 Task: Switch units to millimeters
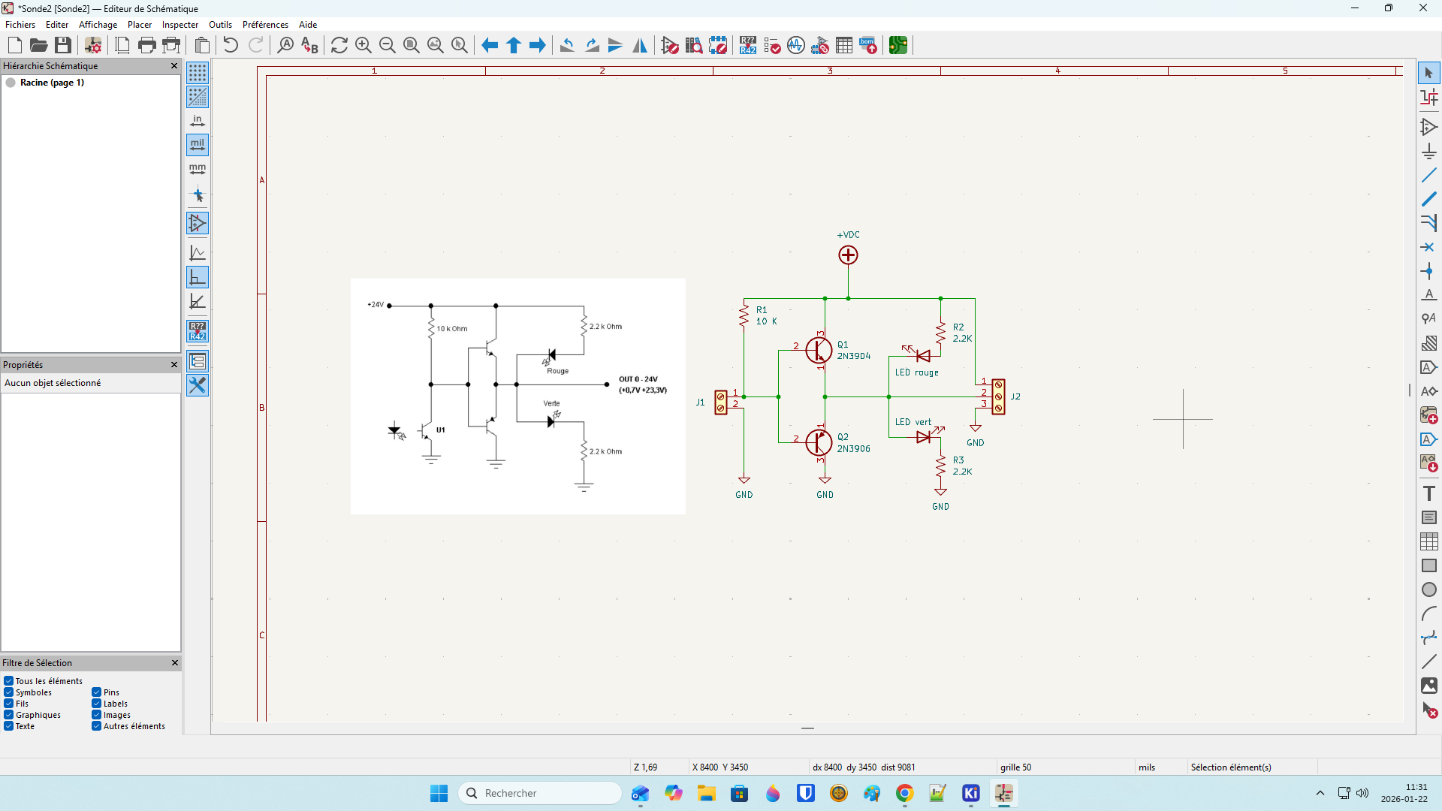coord(198,169)
